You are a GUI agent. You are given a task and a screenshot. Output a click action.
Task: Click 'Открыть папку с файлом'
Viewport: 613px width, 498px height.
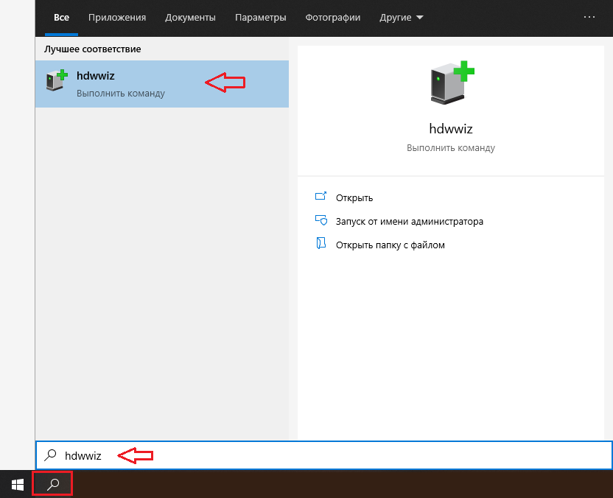[390, 245]
